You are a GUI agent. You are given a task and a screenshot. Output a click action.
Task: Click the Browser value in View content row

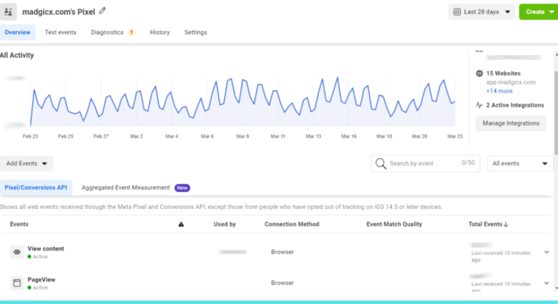tap(282, 252)
